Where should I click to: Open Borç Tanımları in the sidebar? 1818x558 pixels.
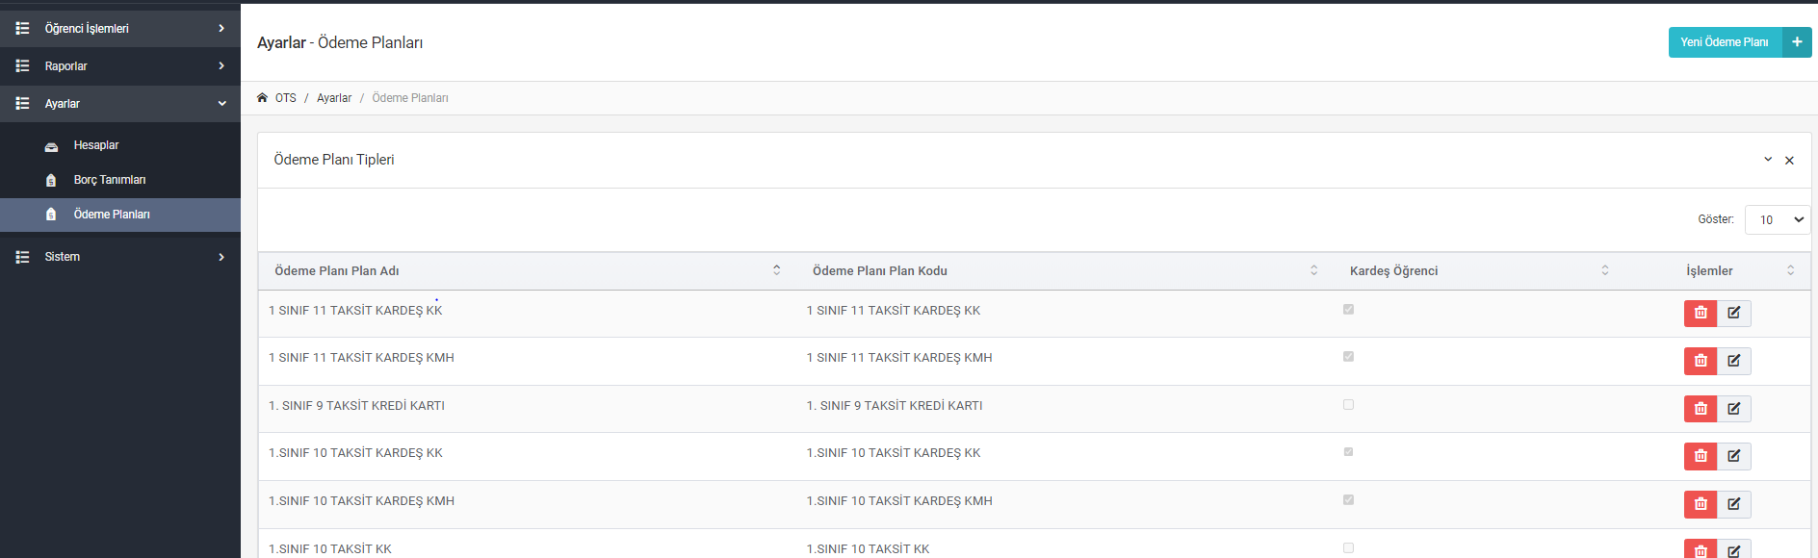(110, 180)
